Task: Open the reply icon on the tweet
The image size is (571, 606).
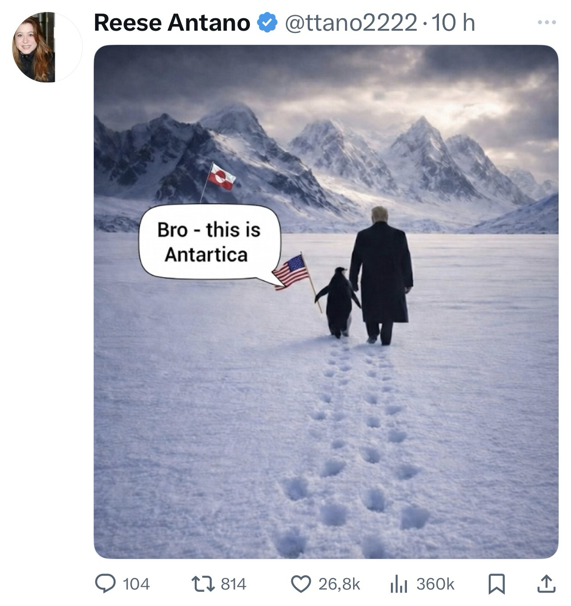Action: click(105, 584)
